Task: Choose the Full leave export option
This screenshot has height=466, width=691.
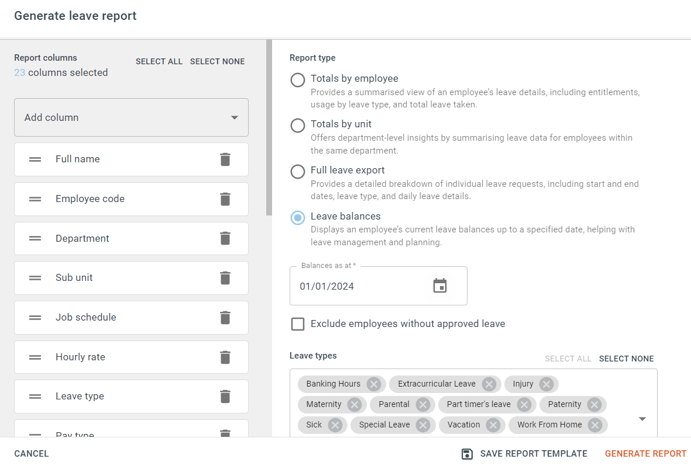Action: [297, 171]
